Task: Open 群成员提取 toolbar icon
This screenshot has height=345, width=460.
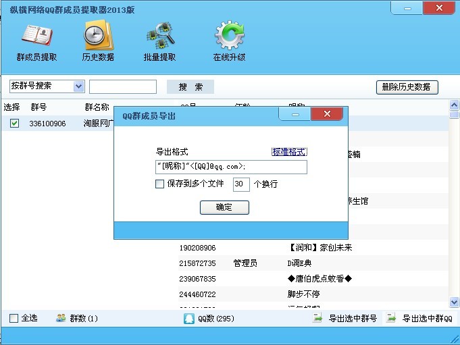Action: tap(37, 36)
